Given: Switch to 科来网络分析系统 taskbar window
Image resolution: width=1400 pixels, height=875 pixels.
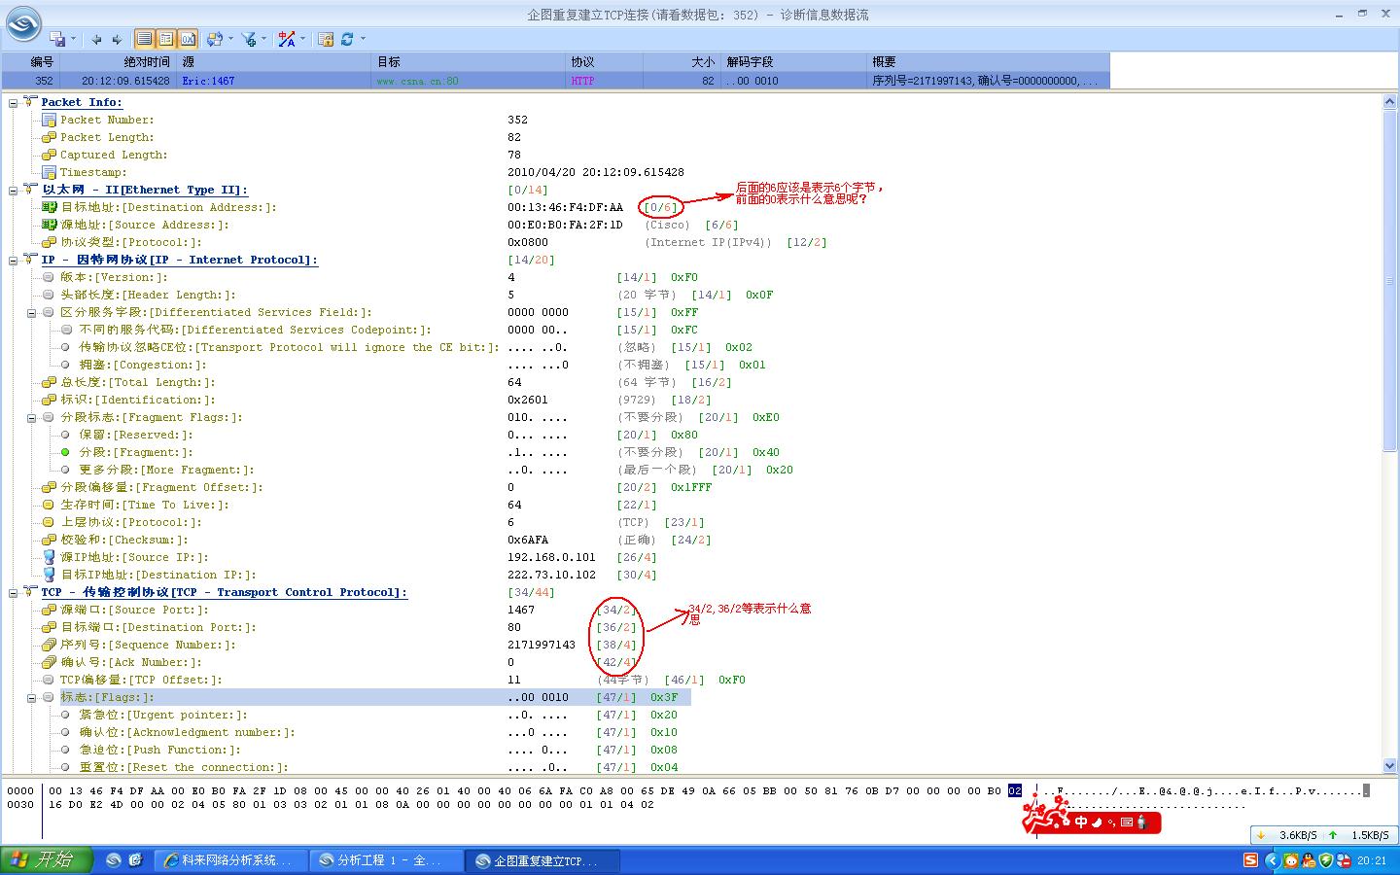Looking at the screenshot, I should click(x=230, y=860).
